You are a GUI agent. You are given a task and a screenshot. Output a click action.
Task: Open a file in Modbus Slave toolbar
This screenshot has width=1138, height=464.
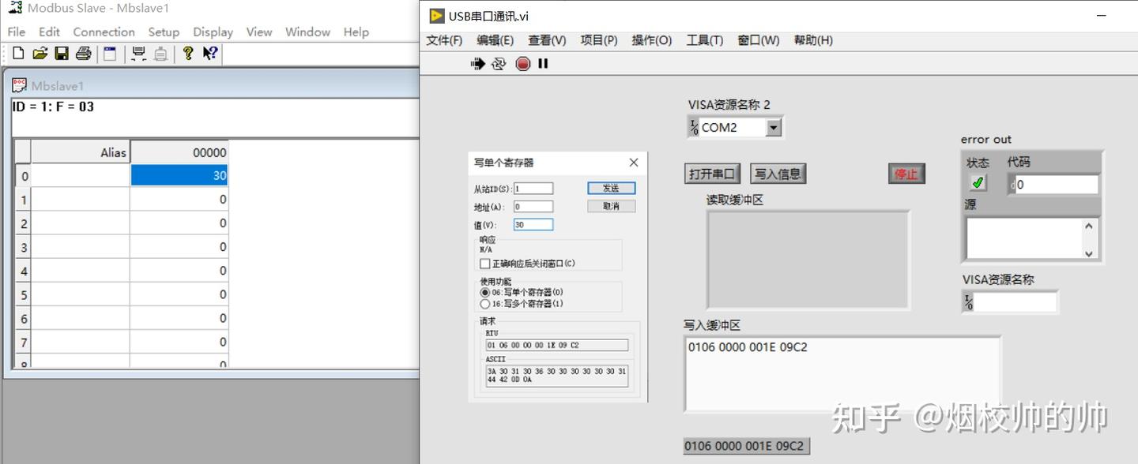click(x=40, y=53)
